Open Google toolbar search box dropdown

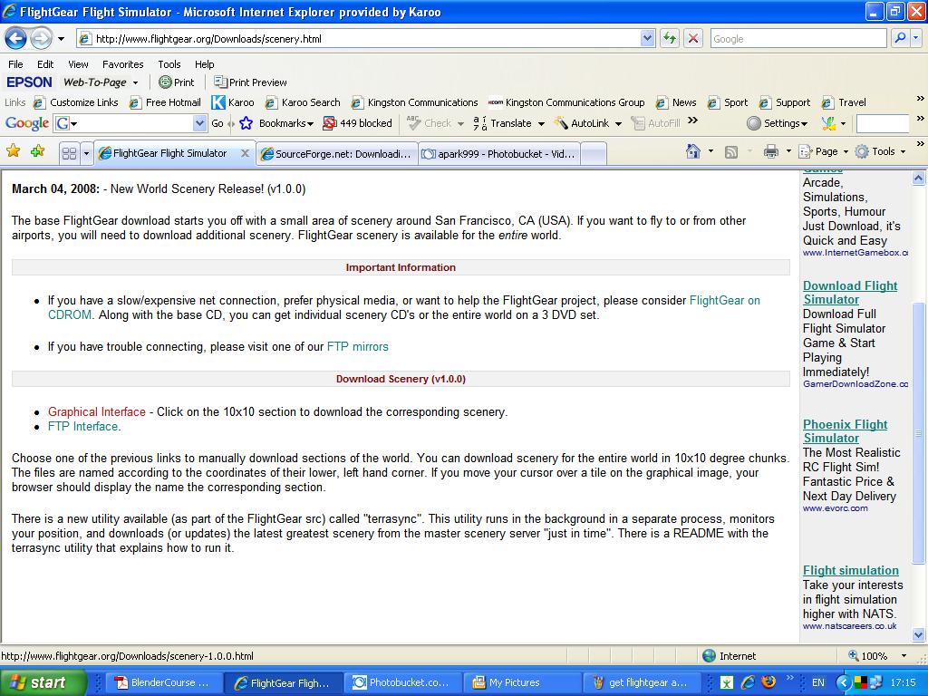click(199, 123)
